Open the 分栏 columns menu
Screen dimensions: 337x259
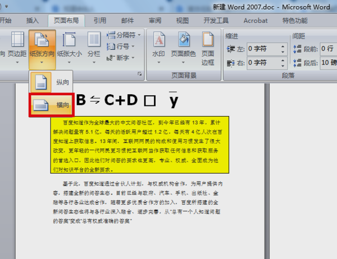pos(94,48)
